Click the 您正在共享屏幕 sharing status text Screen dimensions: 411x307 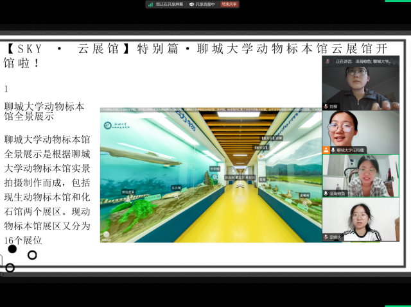pos(170,4)
